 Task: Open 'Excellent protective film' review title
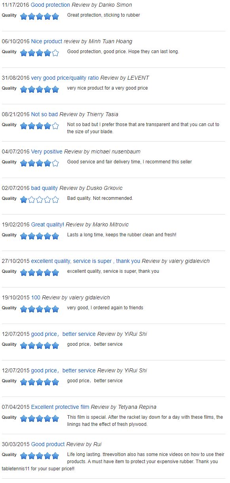pyautogui.click(x=60, y=407)
